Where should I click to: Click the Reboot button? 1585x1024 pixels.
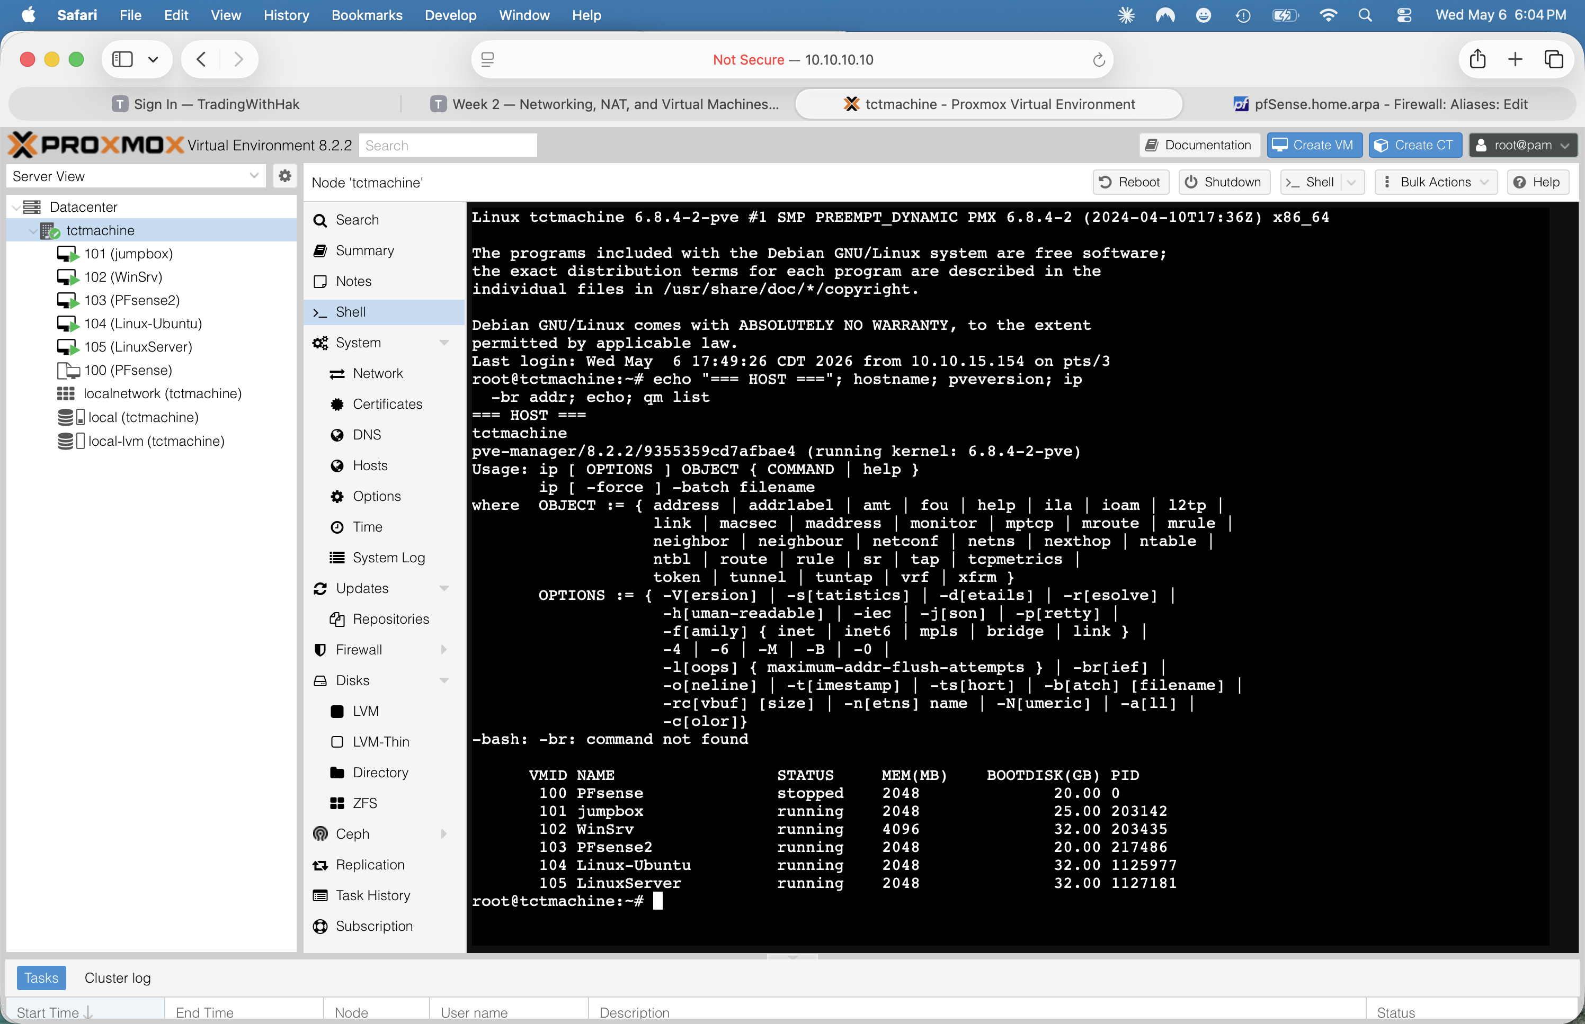click(1130, 182)
